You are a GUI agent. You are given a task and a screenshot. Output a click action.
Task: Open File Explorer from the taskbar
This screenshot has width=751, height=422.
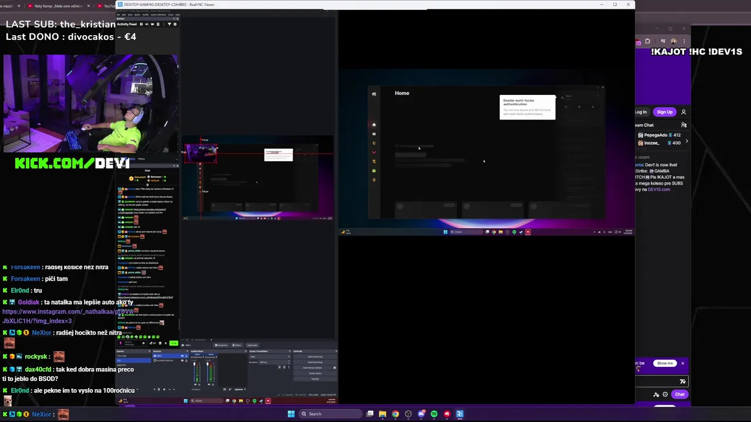click(383, 414)
